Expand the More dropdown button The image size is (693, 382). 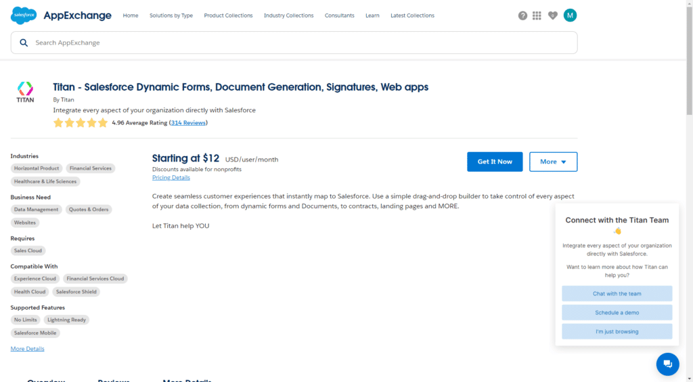pyautogui.click(x=553, y=162)
